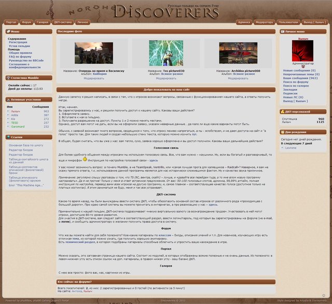Open the Регистрация link
The height and width of the screenshot is (304, 332).
click(18, 43)
